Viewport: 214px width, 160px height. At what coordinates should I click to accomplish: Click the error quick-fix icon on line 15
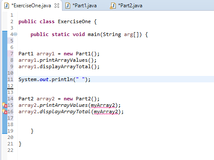pos(5,105)
